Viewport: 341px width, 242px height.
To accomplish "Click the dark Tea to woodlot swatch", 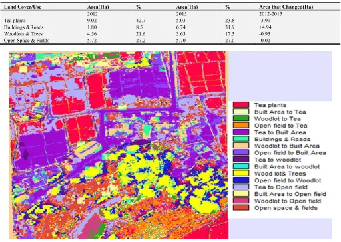I will tap(241, 160).
